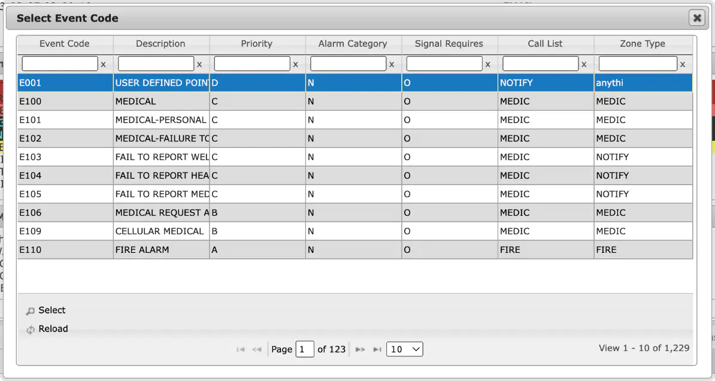The height and width of the screenshot is (381, 715).
Task: Focus the Alarm Category filter field
Action: (x=349, y=63)
